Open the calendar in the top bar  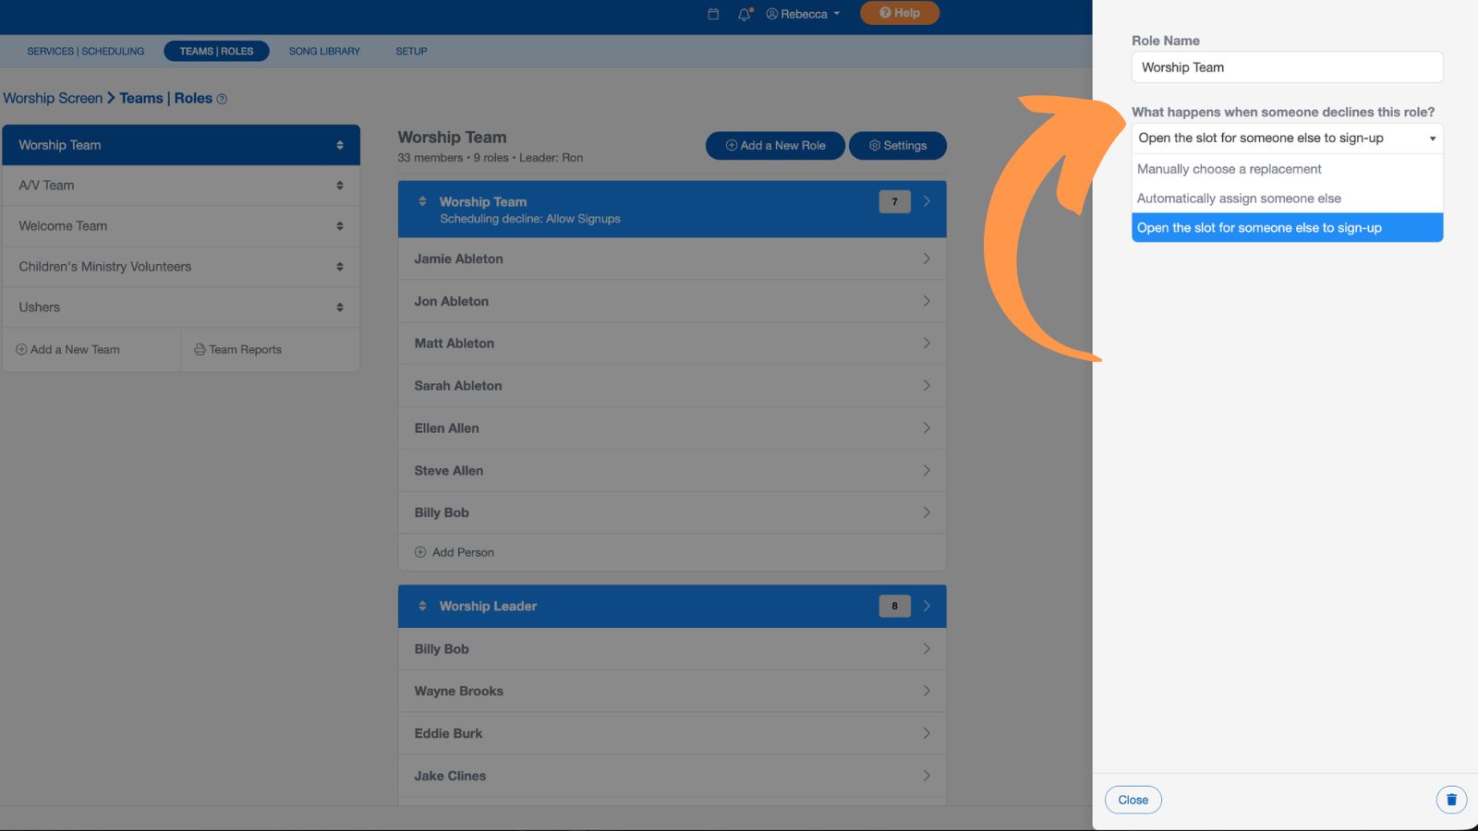tap(712, 13)
